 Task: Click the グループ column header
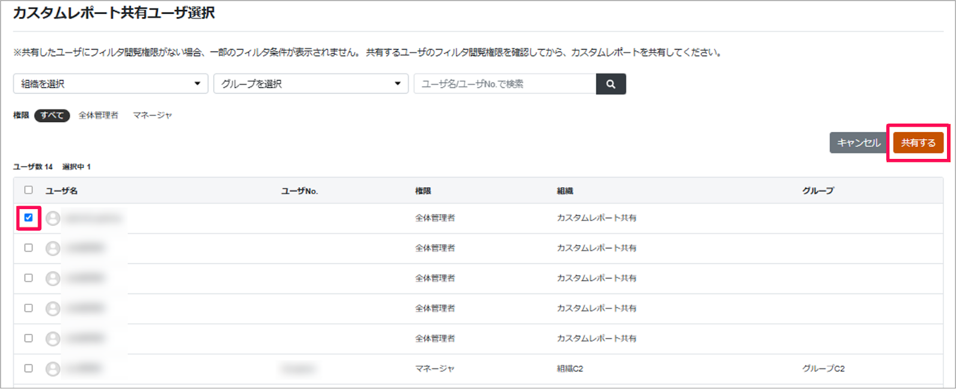(818, 191)
